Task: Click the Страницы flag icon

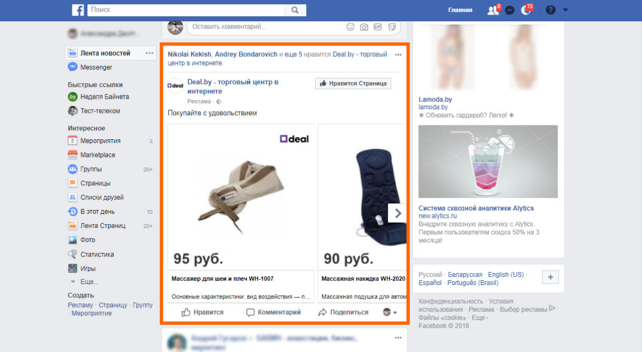Action: click(x=72, y=183)
